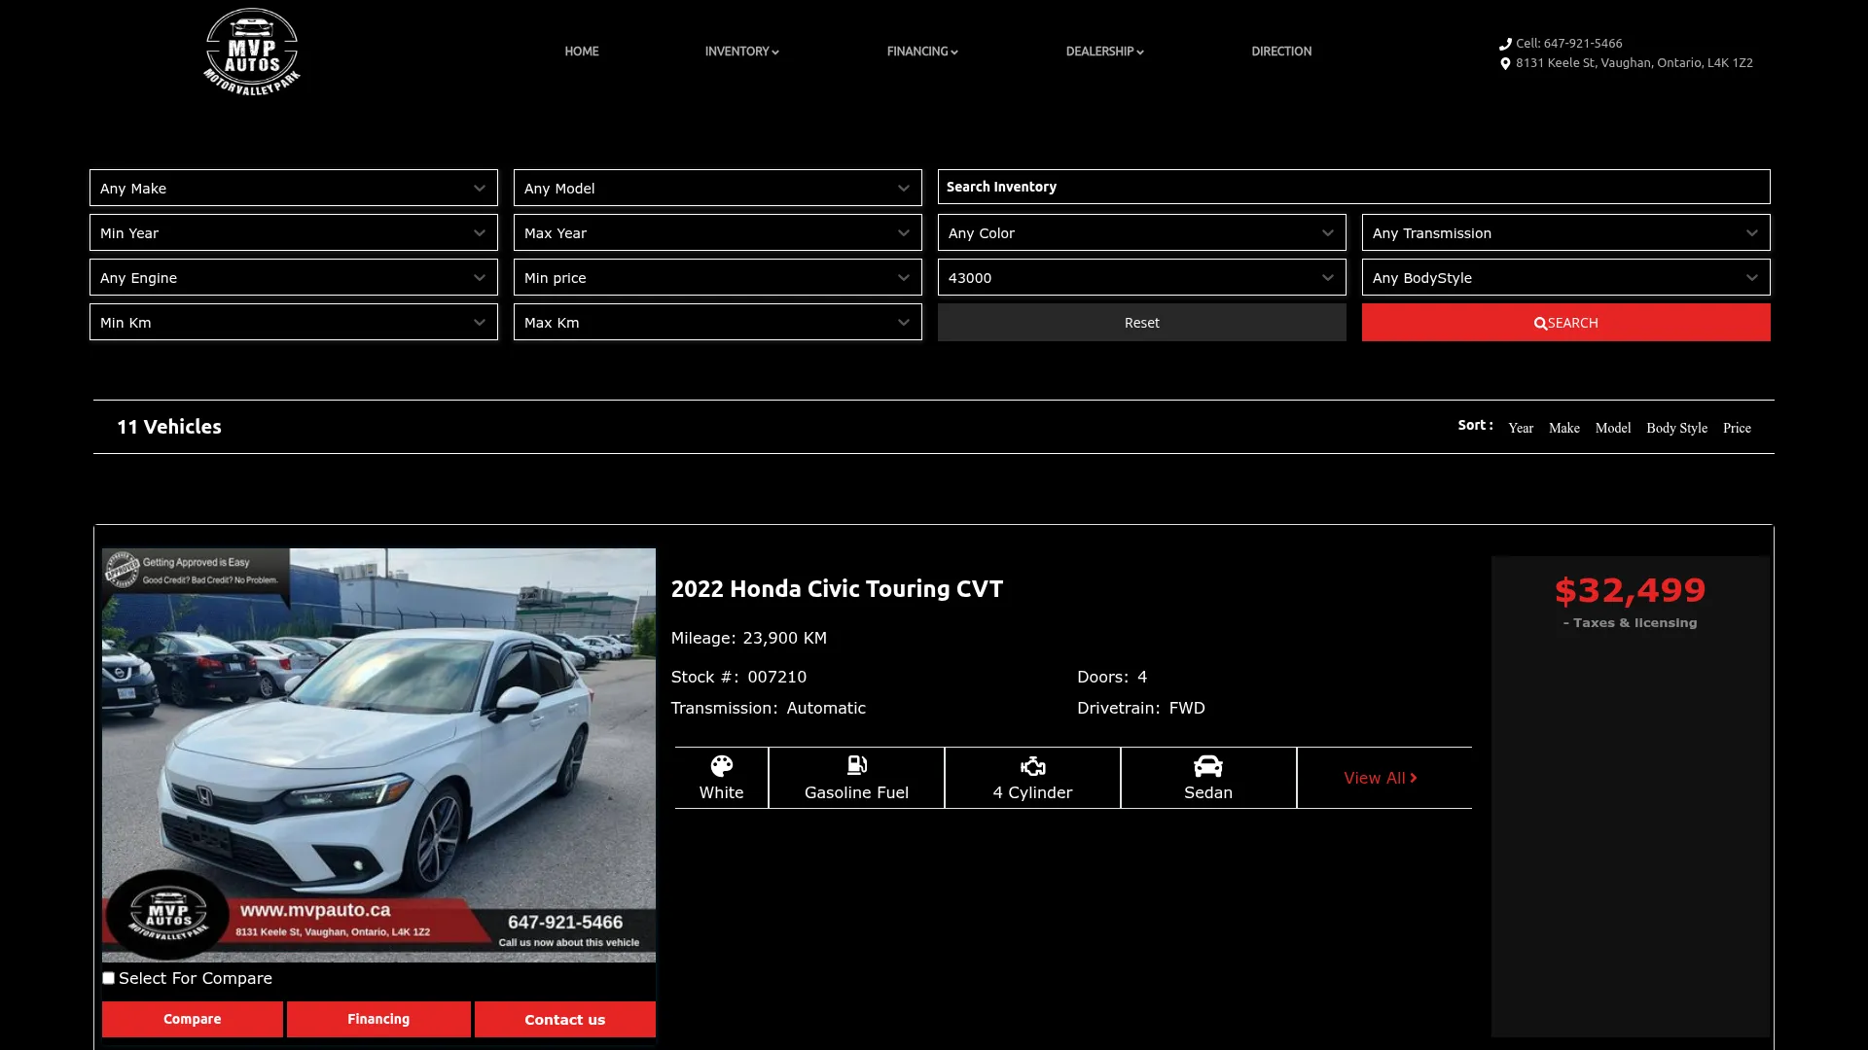Click the phone icon beside Cell number
Viewport: 1868px width, 1050px height.
click(1505, 44)
